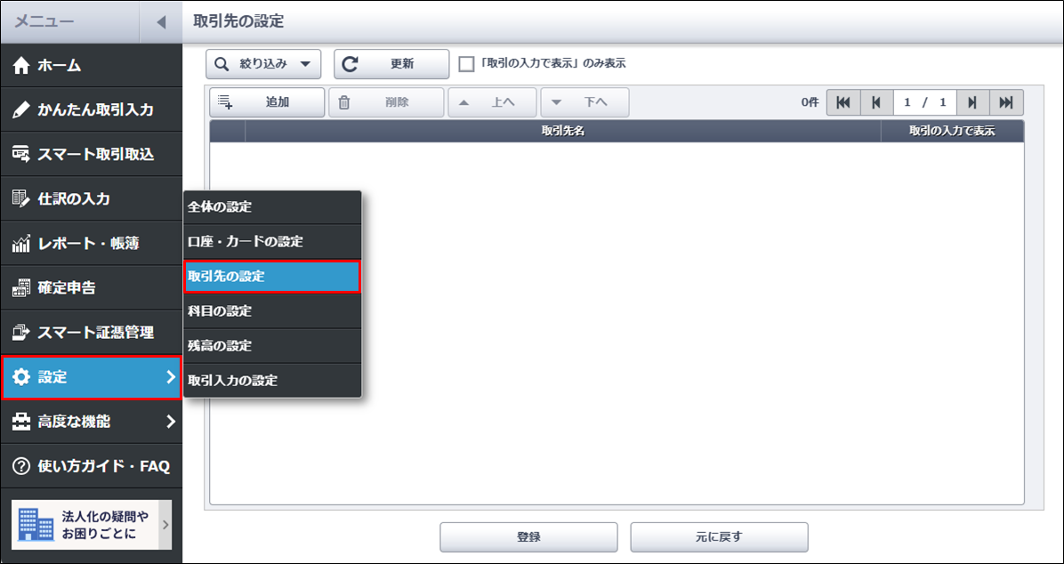
Task: Collapse the メニュー sidebar with the arrow
Action: pyautogui.click(x=161, y=21)
